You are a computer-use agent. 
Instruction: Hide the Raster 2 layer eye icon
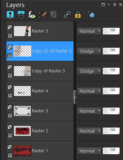10,135
